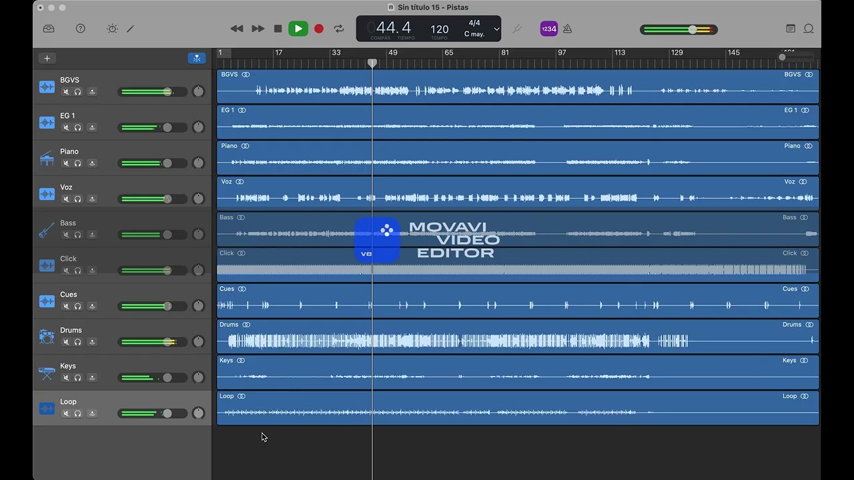Select the Loop track audio icon
Viewport: 854px width, 480px height.
[x=47, y=409]
